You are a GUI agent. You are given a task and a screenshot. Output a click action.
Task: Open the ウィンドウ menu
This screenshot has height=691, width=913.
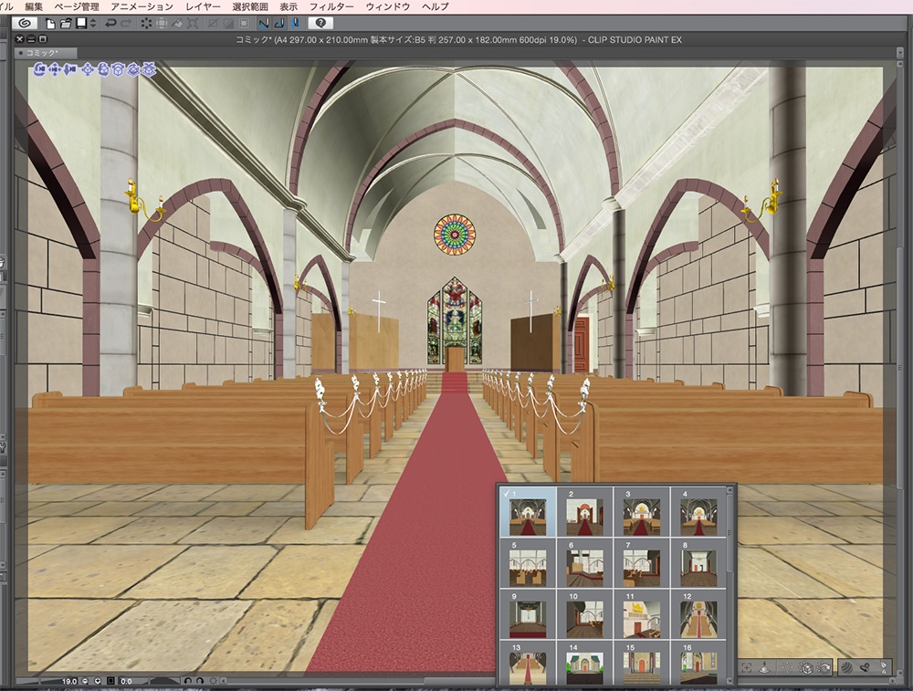[x=388, y=6]
